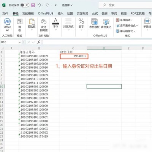Image resolution: width=152 pixels, height=152 pixels.
Task: Open the Undo history dropdown arrow
Action: click(x=43, y=5)
